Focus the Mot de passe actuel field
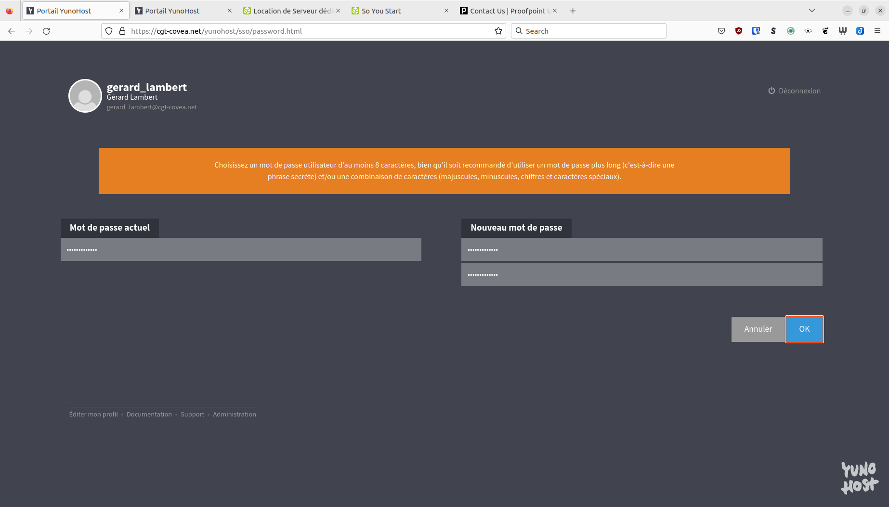889x507 pixels. click(241, 250)
